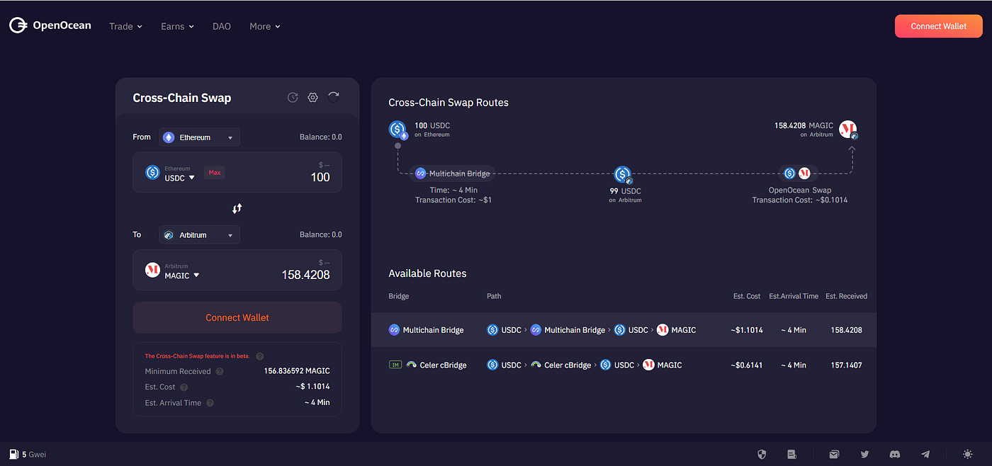The width and height of the screenshot is (992, 466).
Task: Click the OpenOcean Swap token pair icon
Action: [x=797, y=173]
